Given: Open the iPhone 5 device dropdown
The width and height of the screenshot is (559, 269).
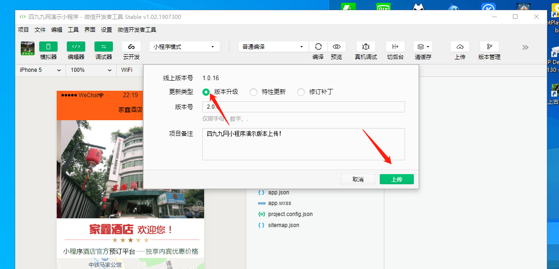Looking at the screenshot, I should click(x=40, y=70).
